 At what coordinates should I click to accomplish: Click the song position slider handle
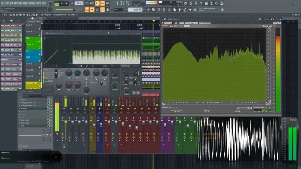74,10
